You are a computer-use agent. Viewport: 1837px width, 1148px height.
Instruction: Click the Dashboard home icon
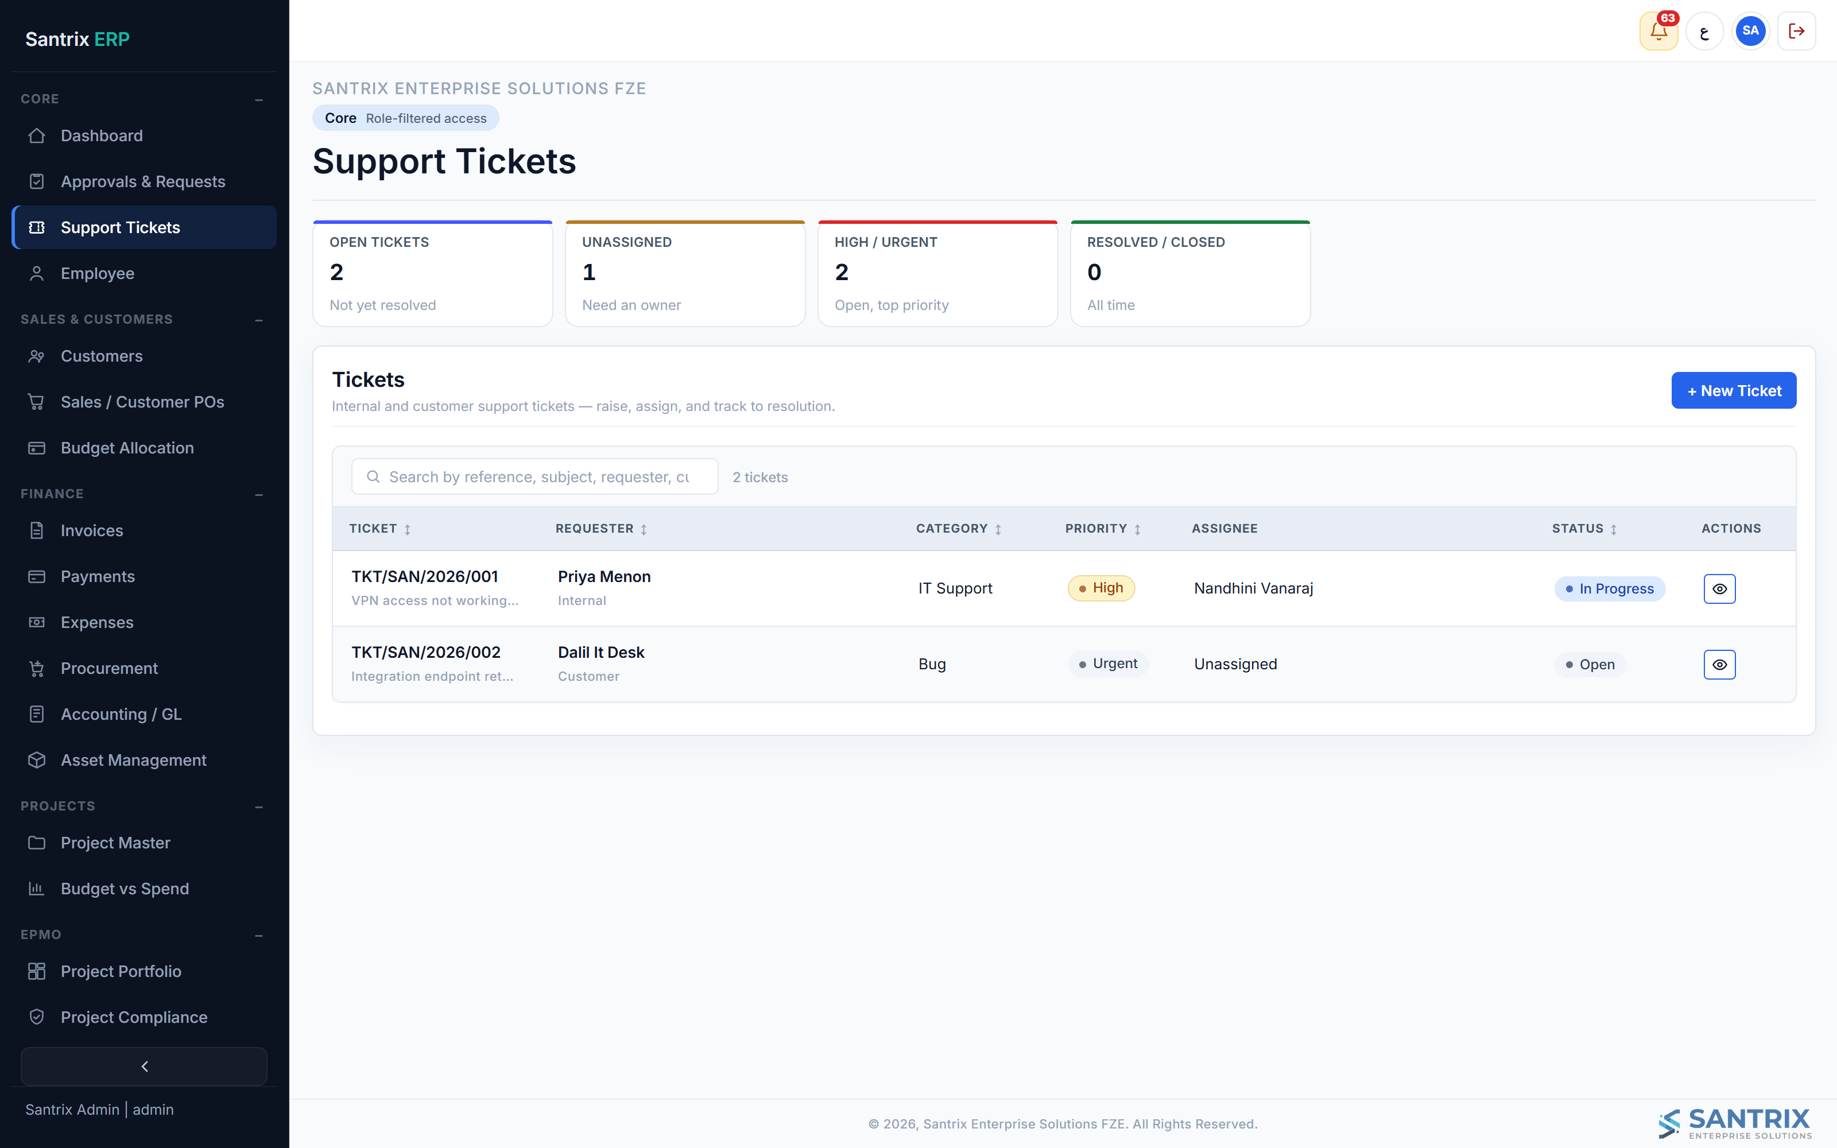(x=36, y=136)
